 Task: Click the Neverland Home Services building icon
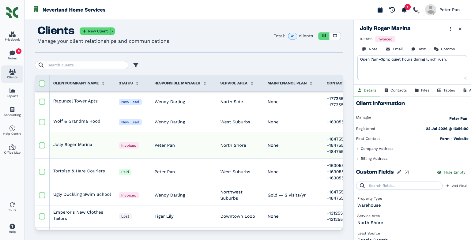pos(36,9)
